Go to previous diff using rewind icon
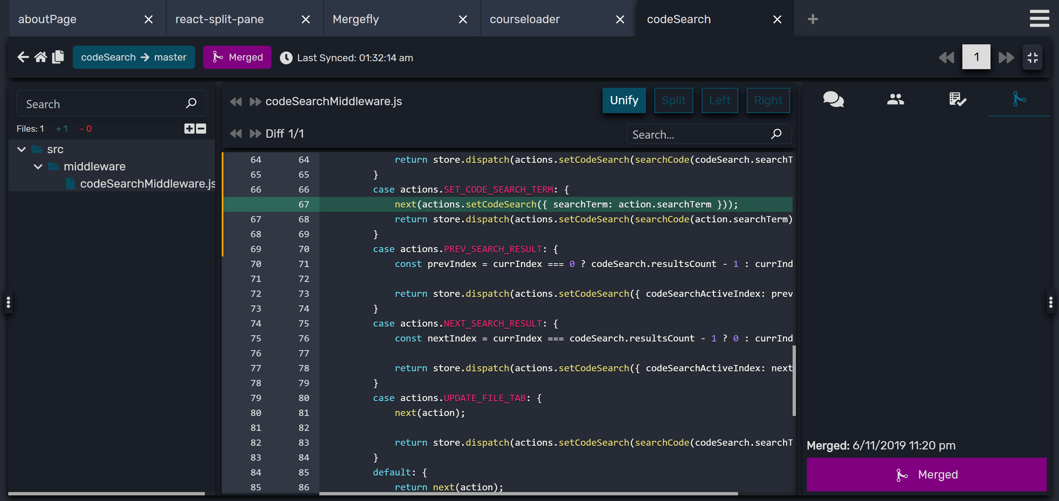The height and width of the screenshot is (501, 1059). click(x=236, y=134)
